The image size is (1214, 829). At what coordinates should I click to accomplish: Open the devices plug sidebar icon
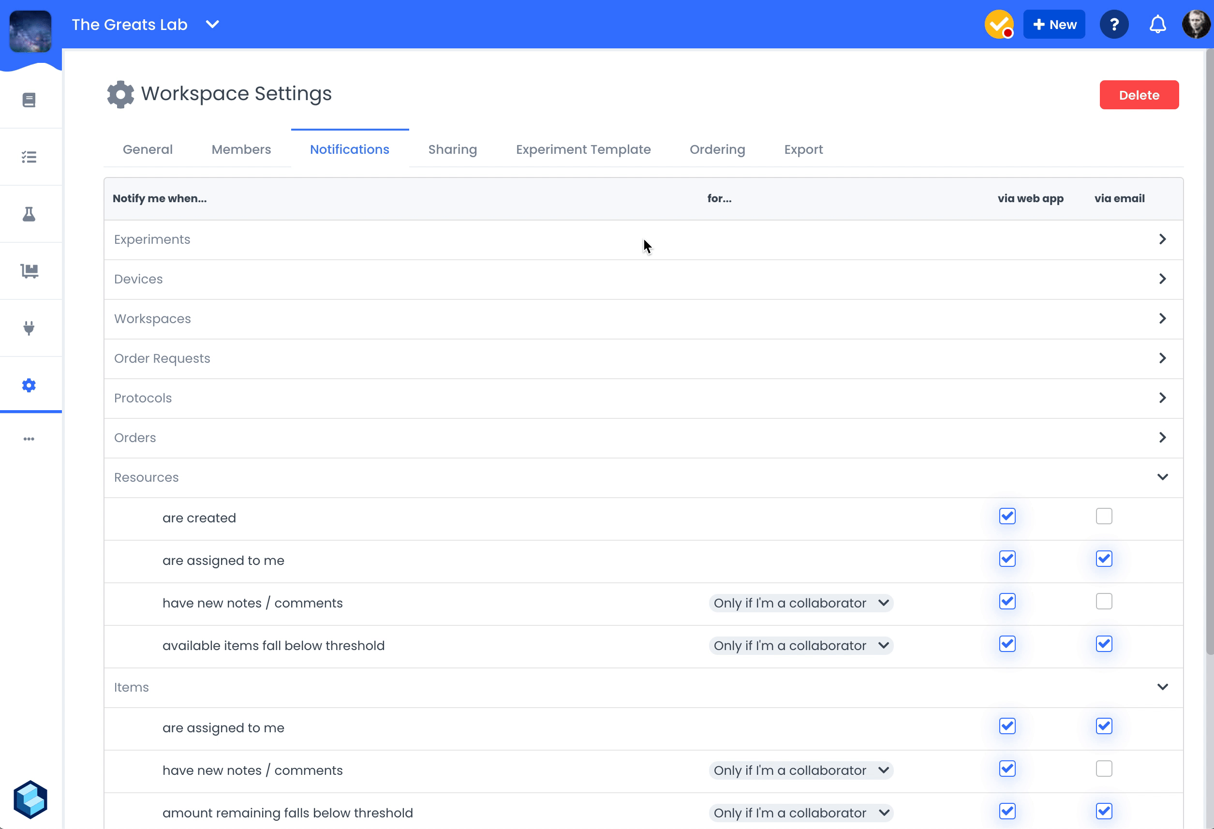pos(29,328)
